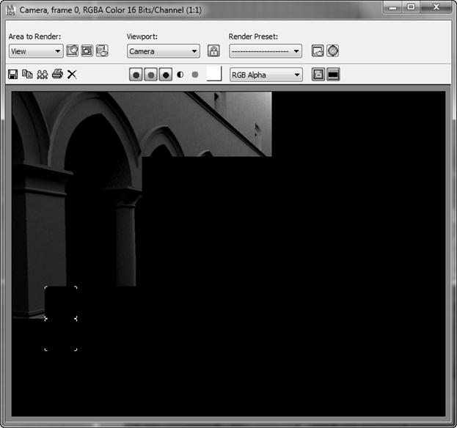Toggle the red color channel
The height and width of the screenshot is (428, 457).
point(136,75)
